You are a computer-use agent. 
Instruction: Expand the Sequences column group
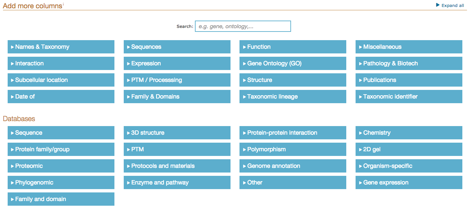pos(177,47)
